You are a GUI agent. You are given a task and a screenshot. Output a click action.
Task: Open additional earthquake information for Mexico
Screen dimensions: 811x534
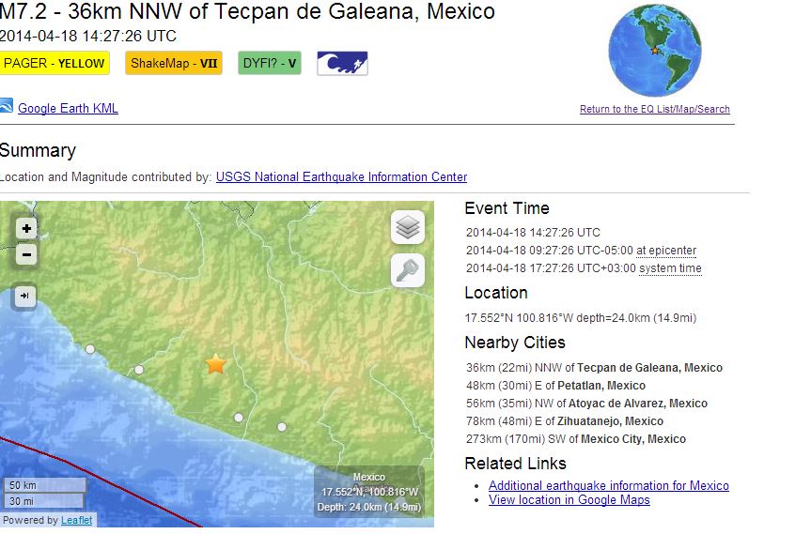pos(608,485)
